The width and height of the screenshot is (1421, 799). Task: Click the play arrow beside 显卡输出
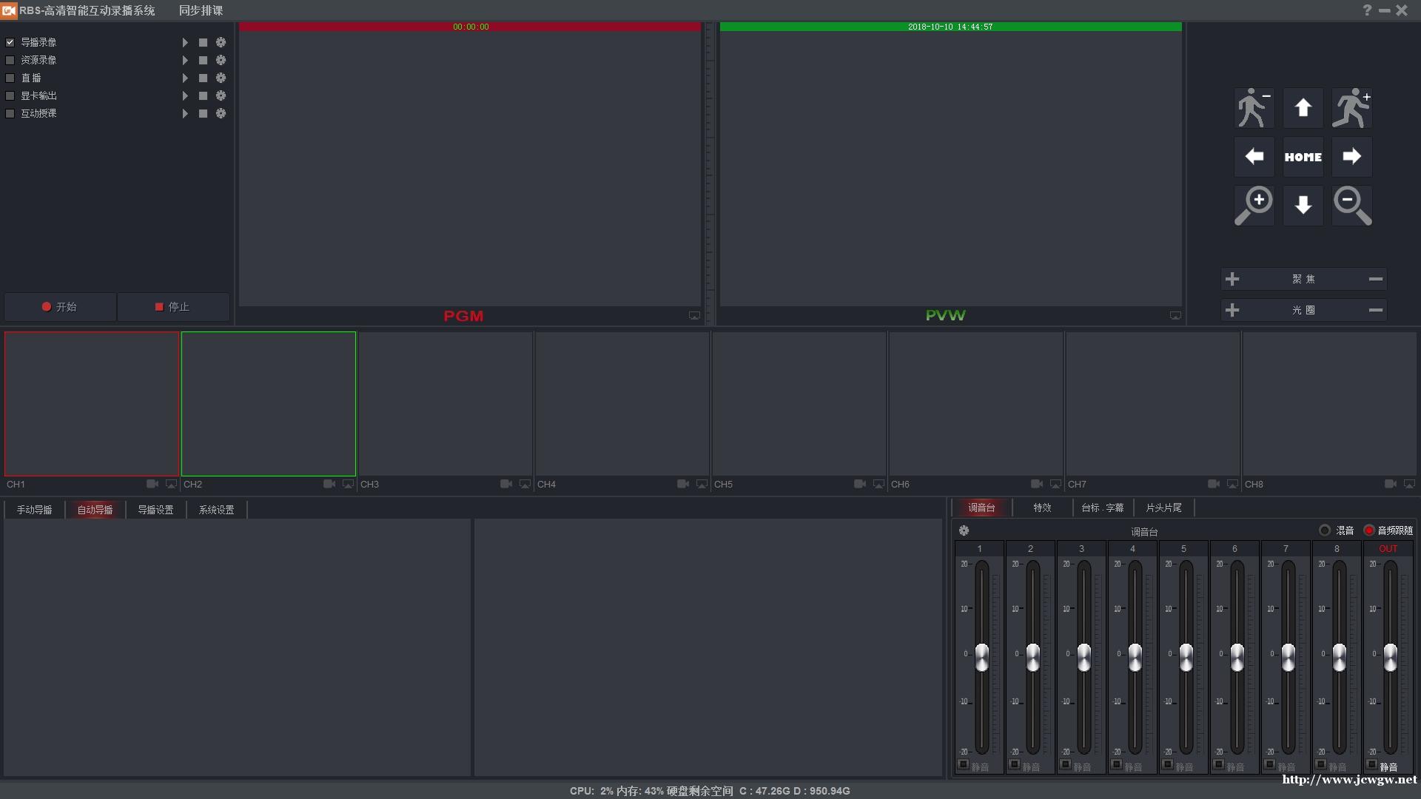click(185, 95)
